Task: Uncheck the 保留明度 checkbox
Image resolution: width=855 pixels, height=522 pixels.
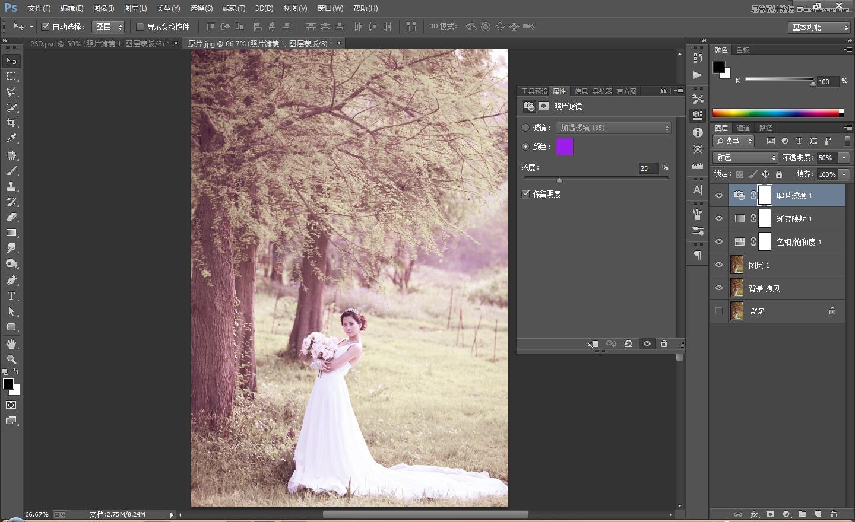Action: (x=526, y=194)
